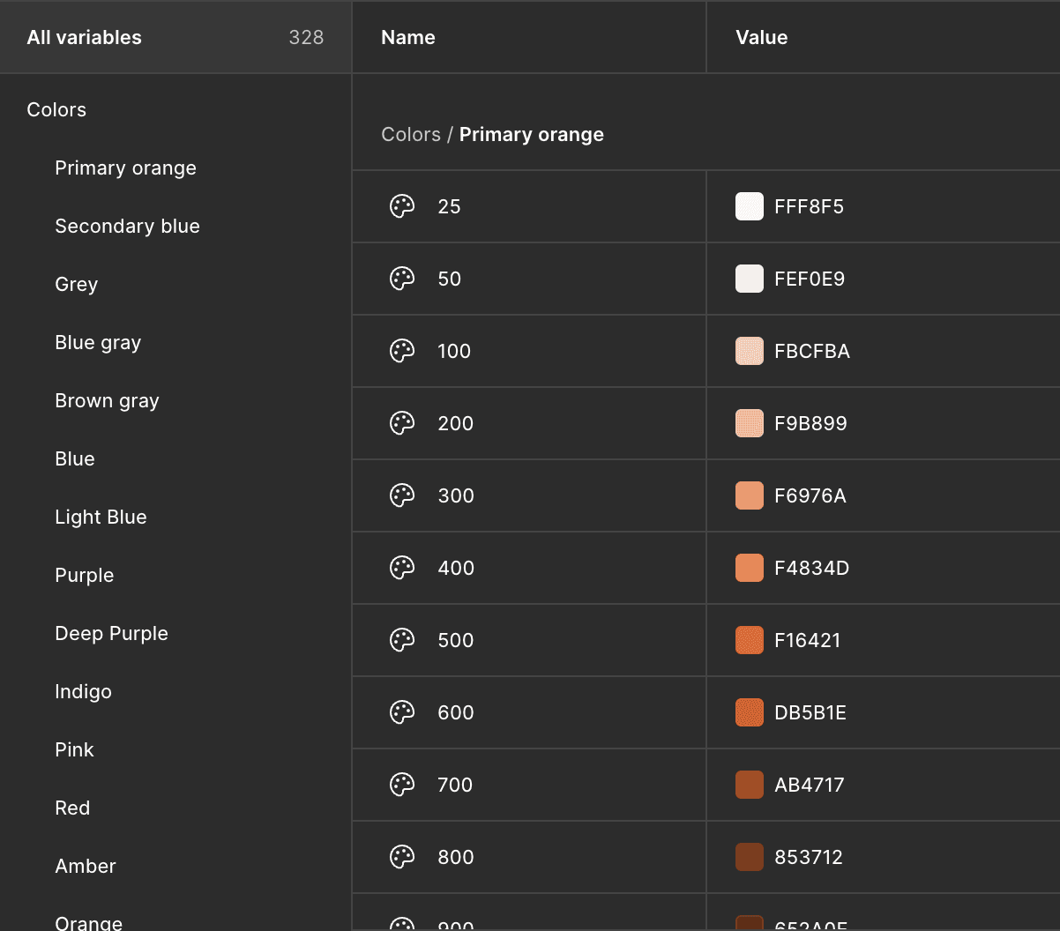Viewport: 1060px width, 931px height.
Task: Open the Secondary blue group
Action: coord(127,226)
